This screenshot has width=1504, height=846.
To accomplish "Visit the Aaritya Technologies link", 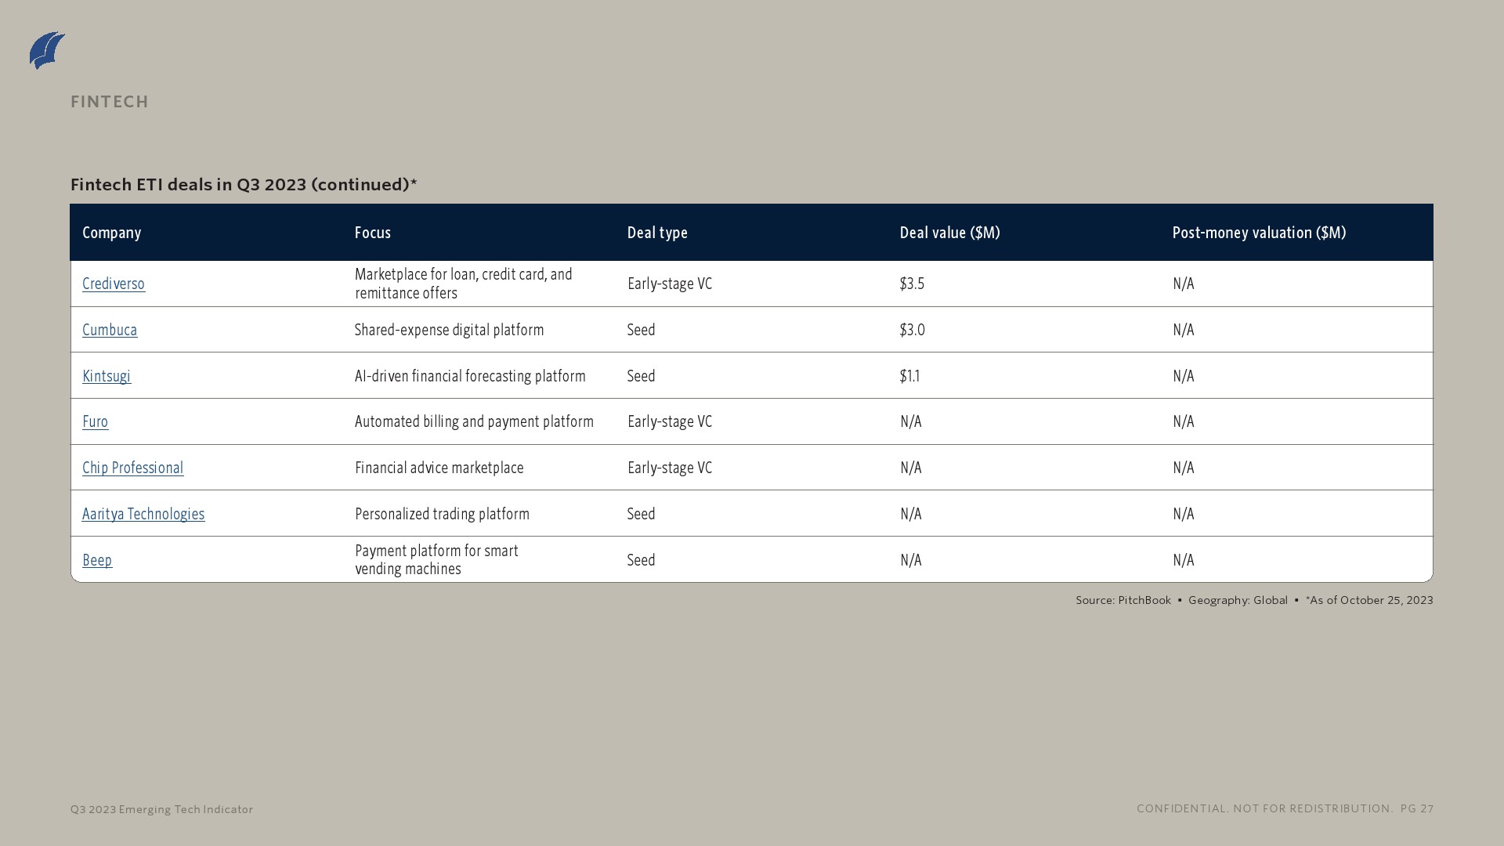I will pos(143,514).
